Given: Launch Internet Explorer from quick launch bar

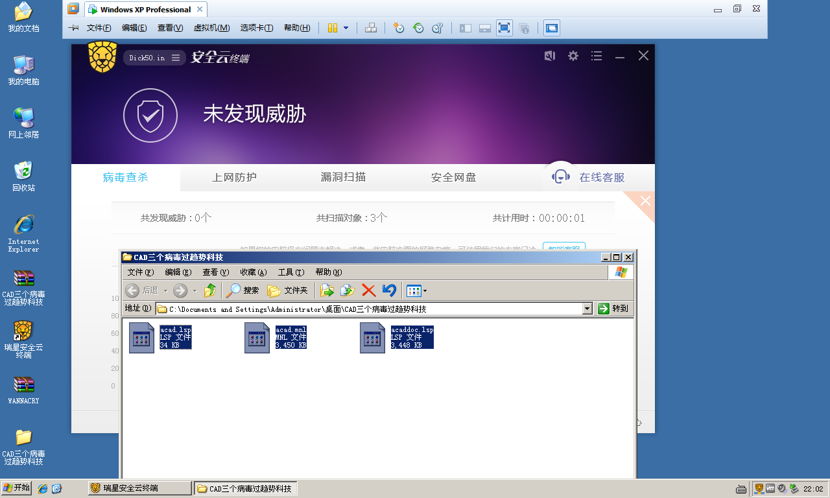Looking at the screenshot, I should [43, 488].
